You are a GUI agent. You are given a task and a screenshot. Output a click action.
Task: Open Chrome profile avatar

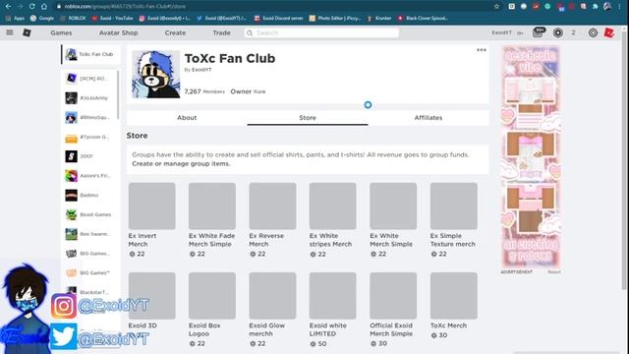(x=607, y=7)
